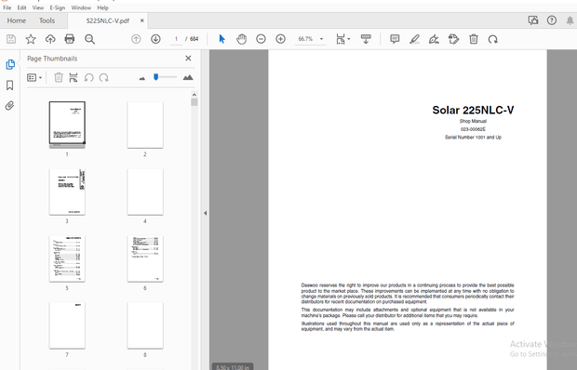
Task: Zoom out with the minus button
Action: pyautogui.click(x=261, y=39)
